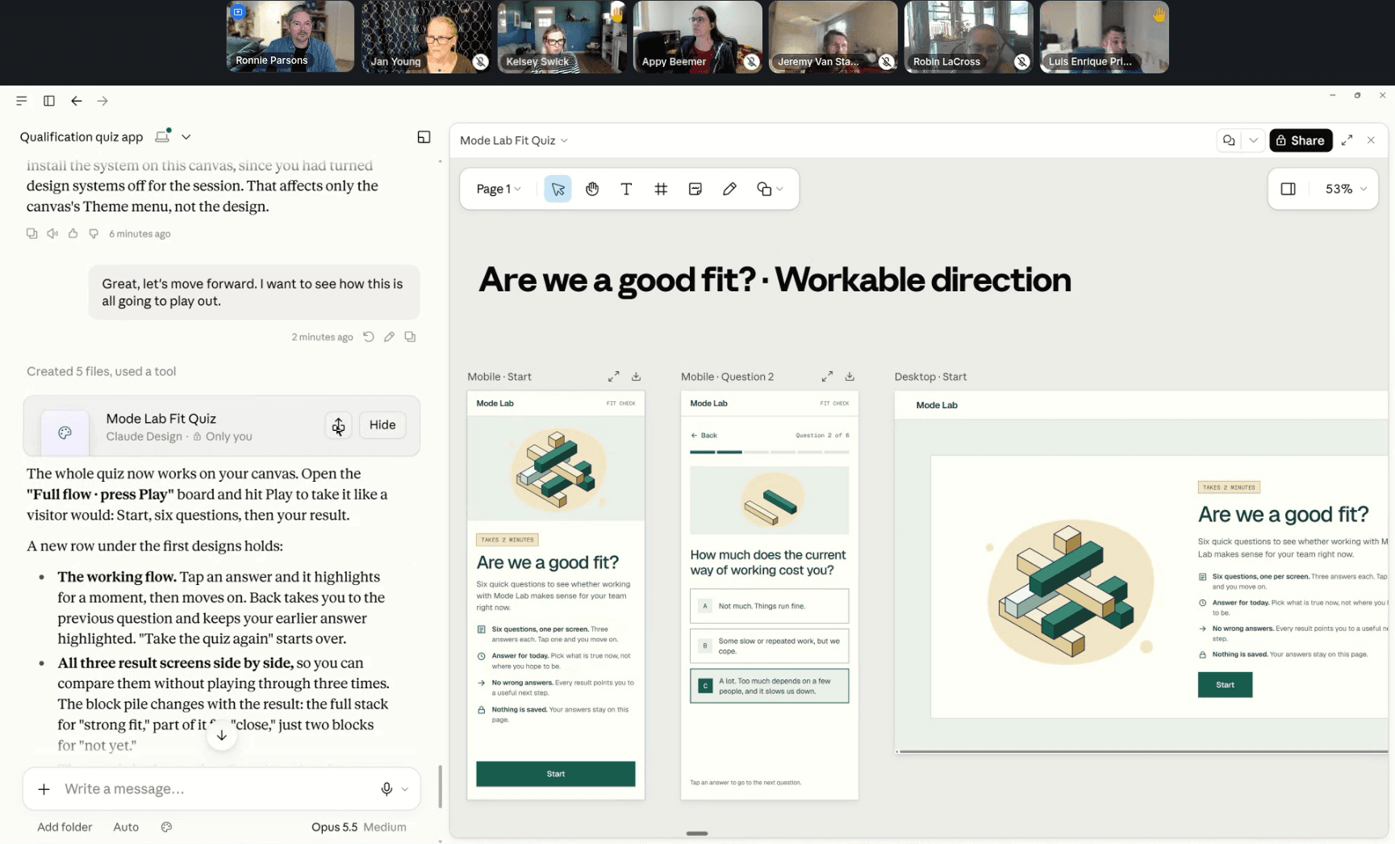Give thumbs down to the response

point(94,233)
